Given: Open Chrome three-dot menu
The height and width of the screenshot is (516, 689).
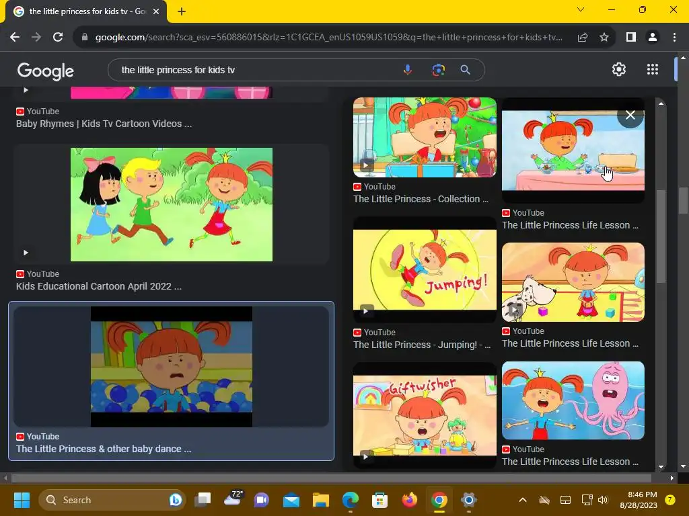Looking at the screenshot, I should coord(674,38).
